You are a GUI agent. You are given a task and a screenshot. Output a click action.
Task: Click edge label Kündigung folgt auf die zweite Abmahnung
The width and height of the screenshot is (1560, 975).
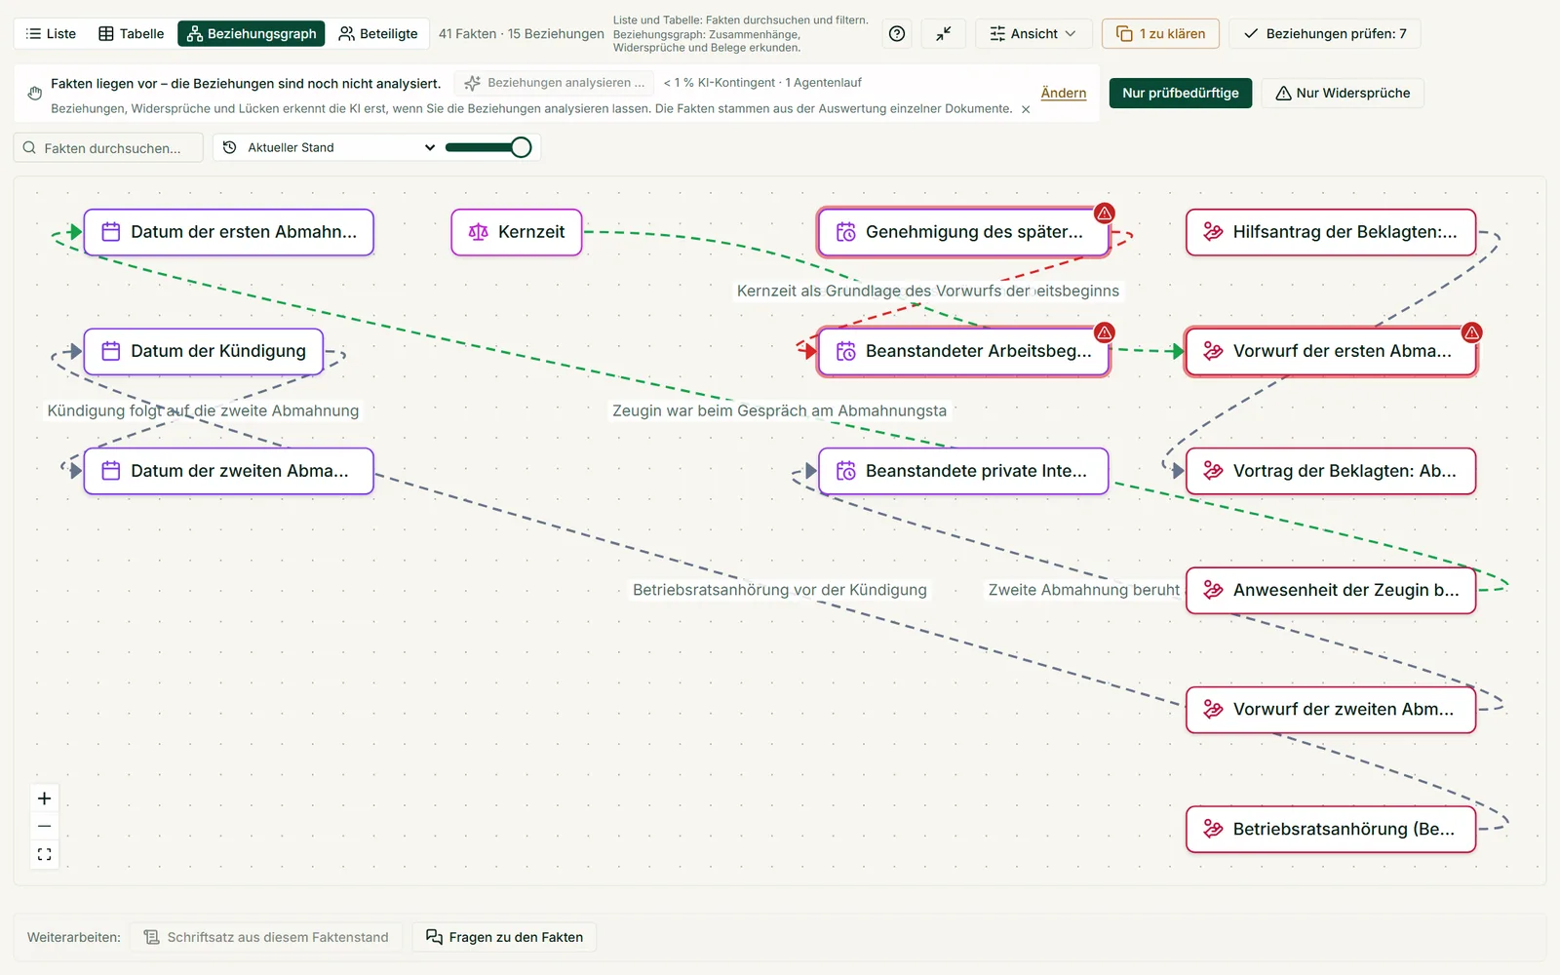click(203, 410)
